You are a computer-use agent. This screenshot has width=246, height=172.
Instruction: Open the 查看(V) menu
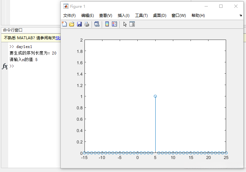(x=106, y=16)
